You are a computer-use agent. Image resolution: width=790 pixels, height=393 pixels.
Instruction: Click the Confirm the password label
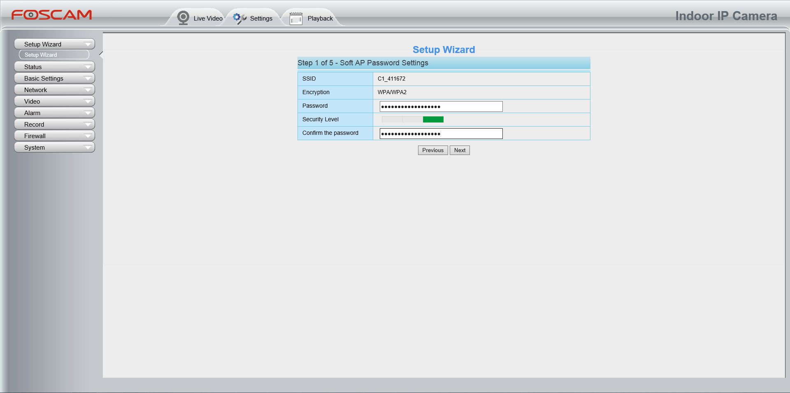(330, 133)
